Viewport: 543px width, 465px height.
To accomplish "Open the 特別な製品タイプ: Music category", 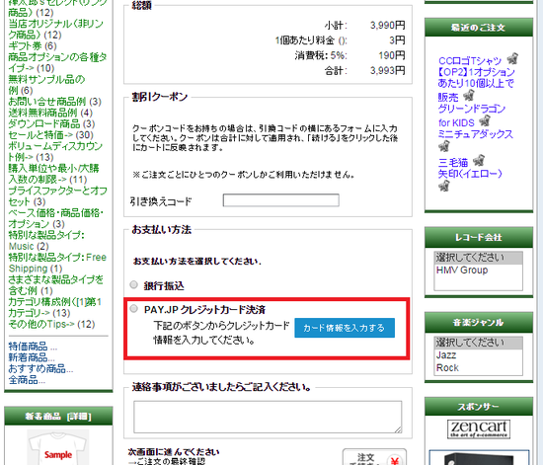I will click(46, 240).
